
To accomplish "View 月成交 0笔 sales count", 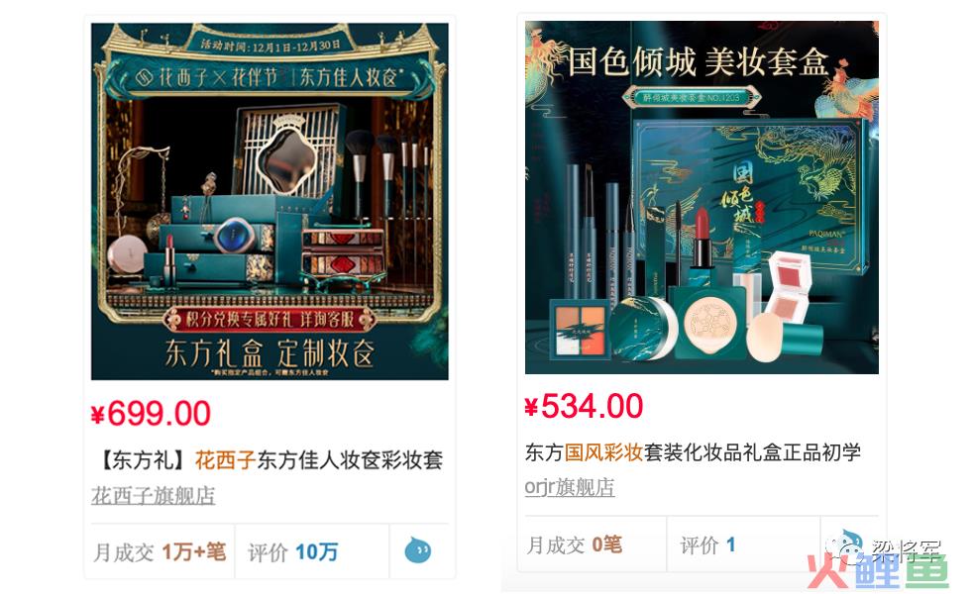I will coord(574,544).
